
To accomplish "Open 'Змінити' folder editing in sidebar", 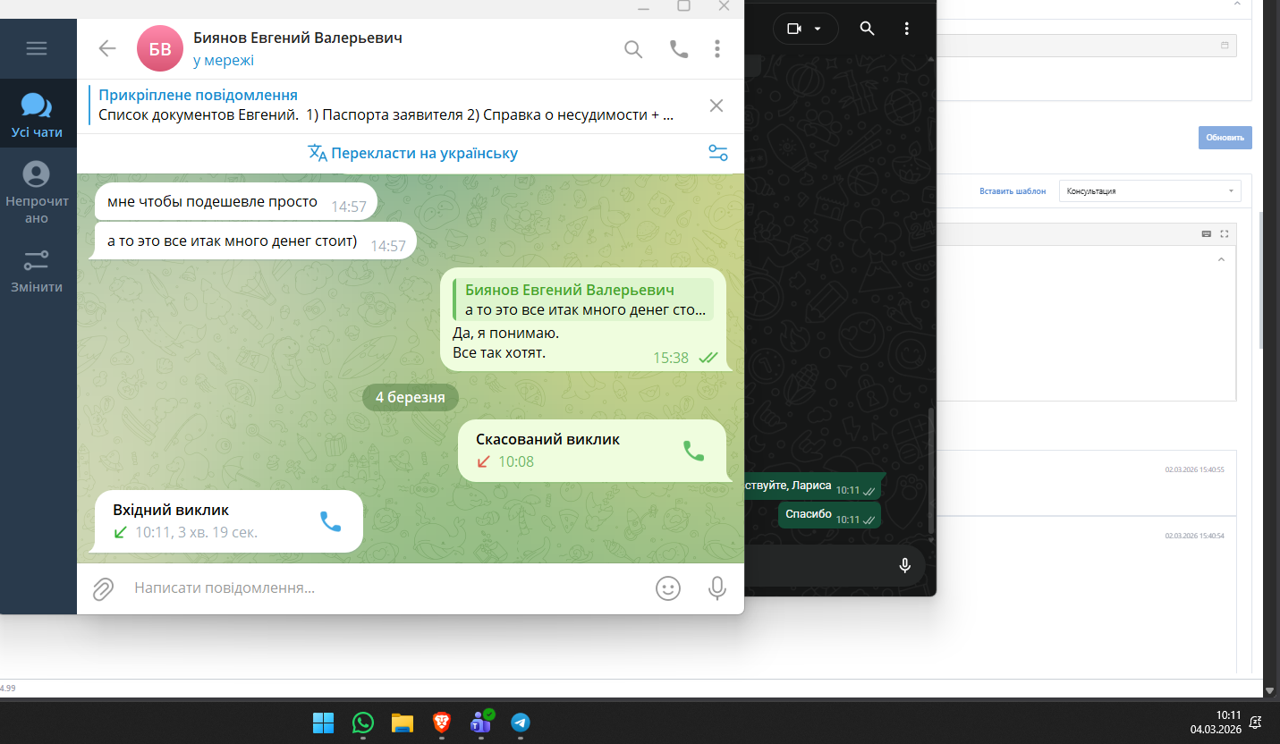I will [x=37, y=272].
